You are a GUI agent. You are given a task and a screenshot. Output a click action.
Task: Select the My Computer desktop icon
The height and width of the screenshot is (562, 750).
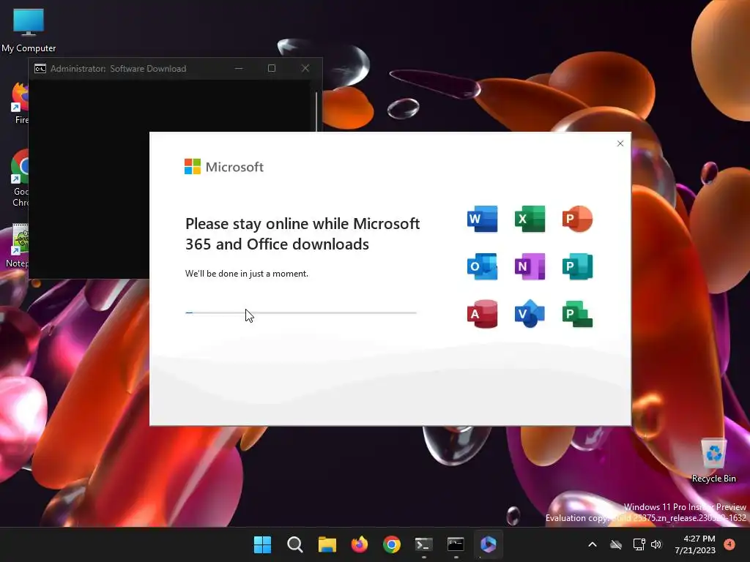click(29, 30)
